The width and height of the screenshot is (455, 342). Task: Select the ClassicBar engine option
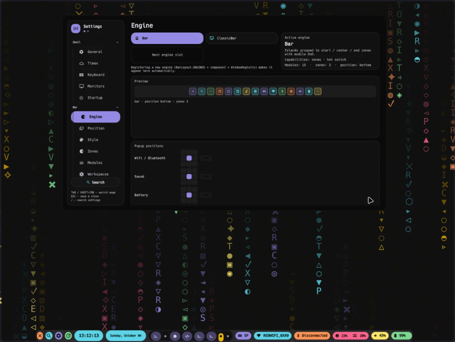[x=242, y=38]
